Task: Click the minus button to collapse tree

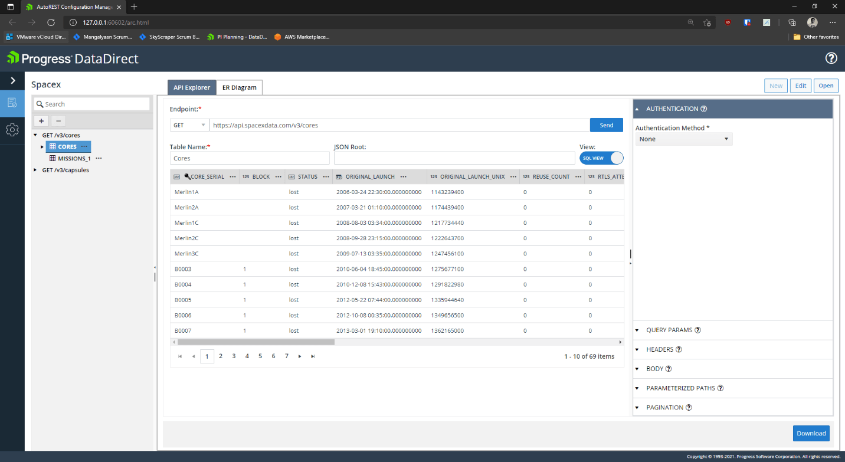Action: click(58, 121)
